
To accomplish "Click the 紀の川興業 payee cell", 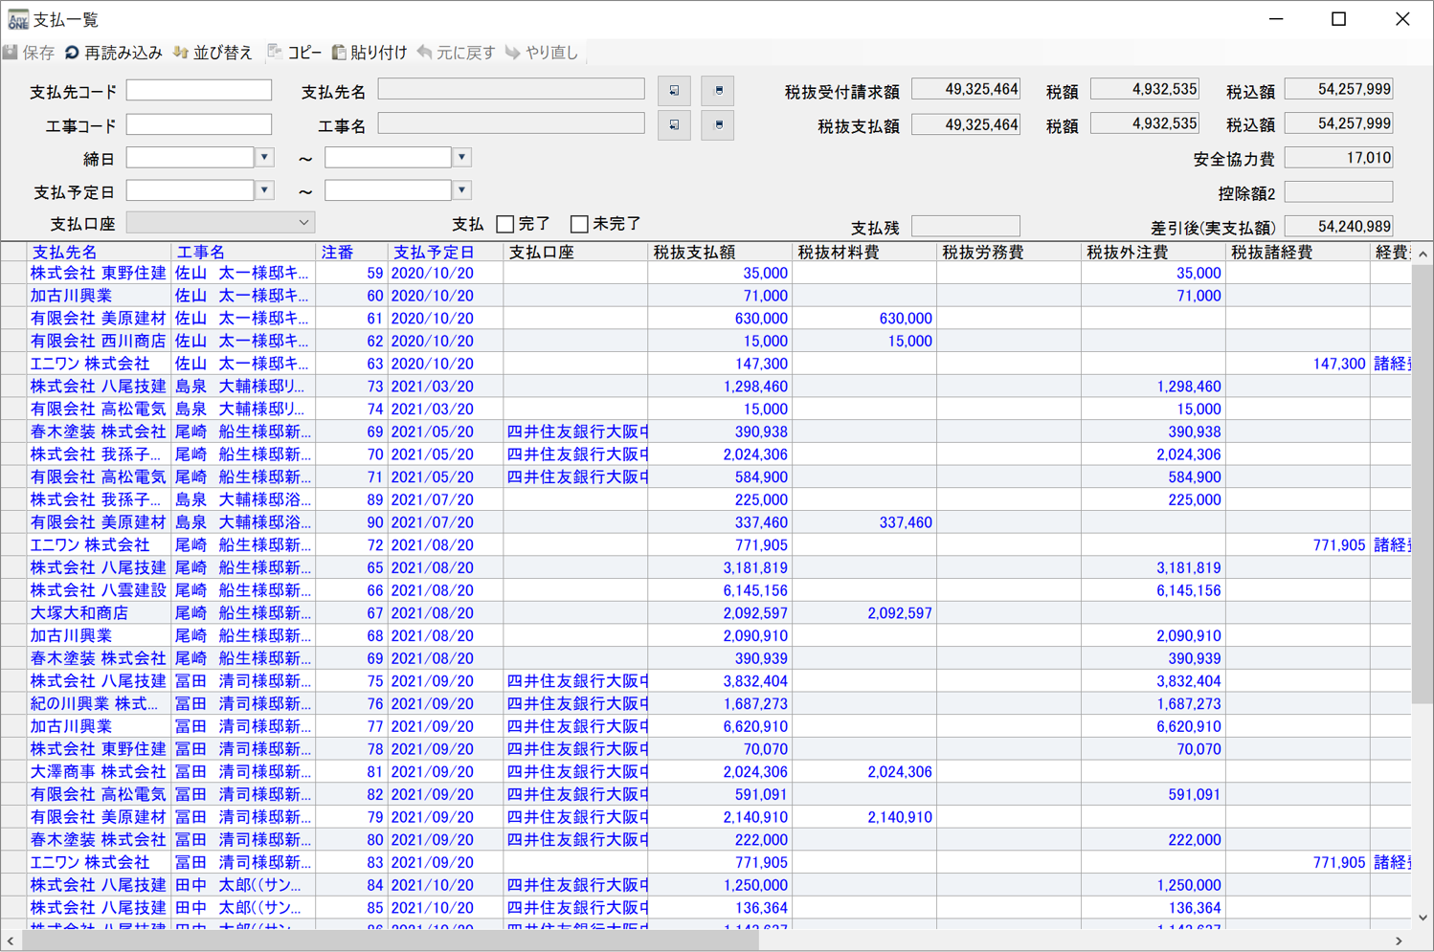I will (93, 703).
